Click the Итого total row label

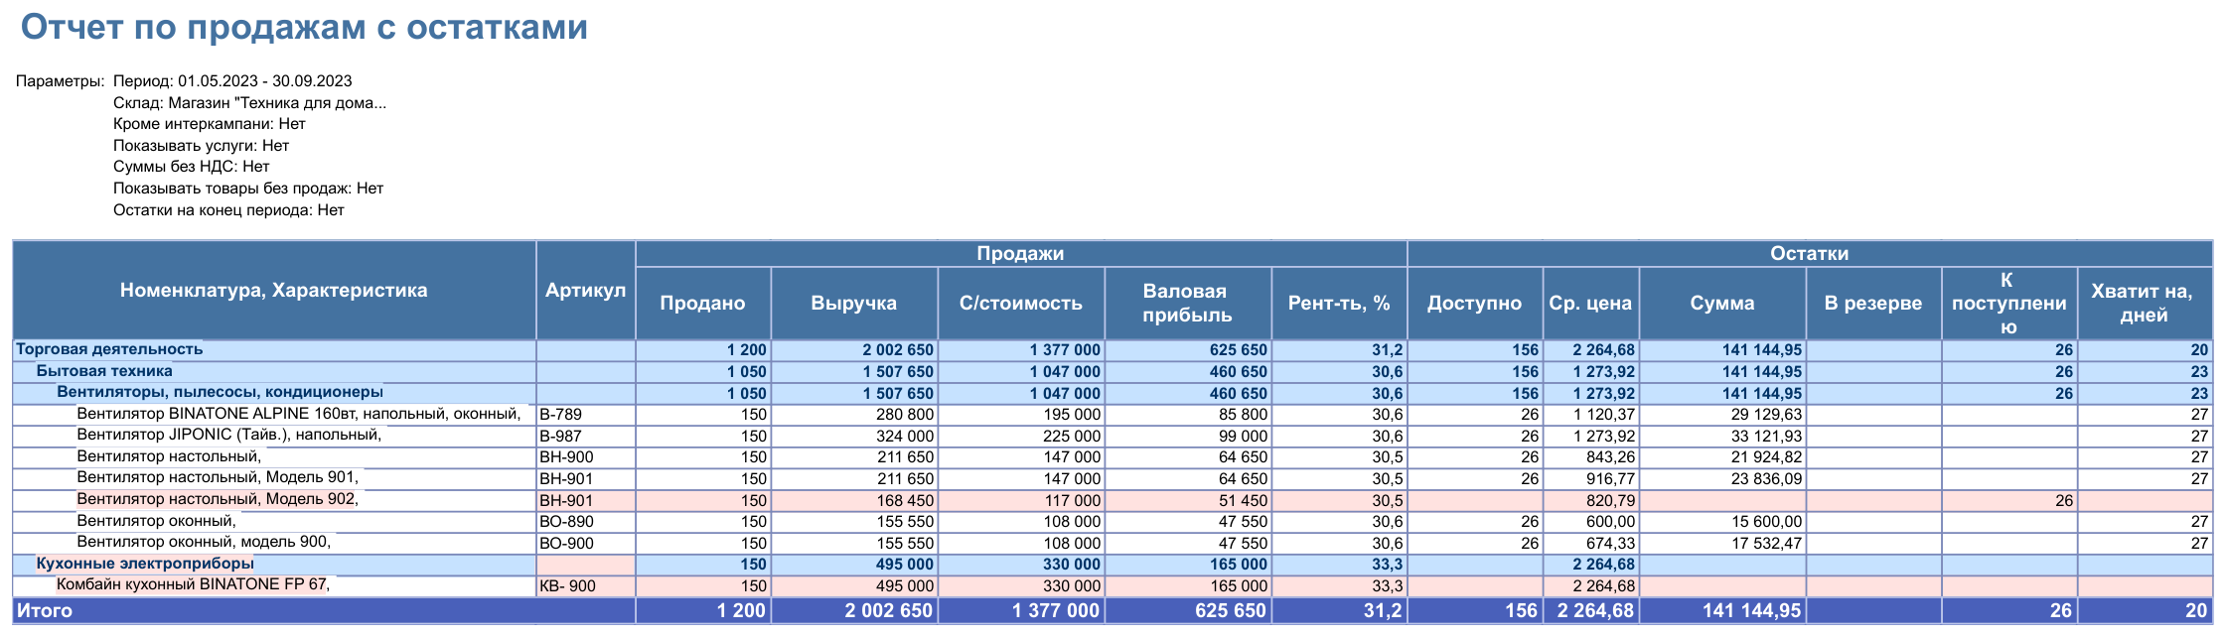point(45,610)
